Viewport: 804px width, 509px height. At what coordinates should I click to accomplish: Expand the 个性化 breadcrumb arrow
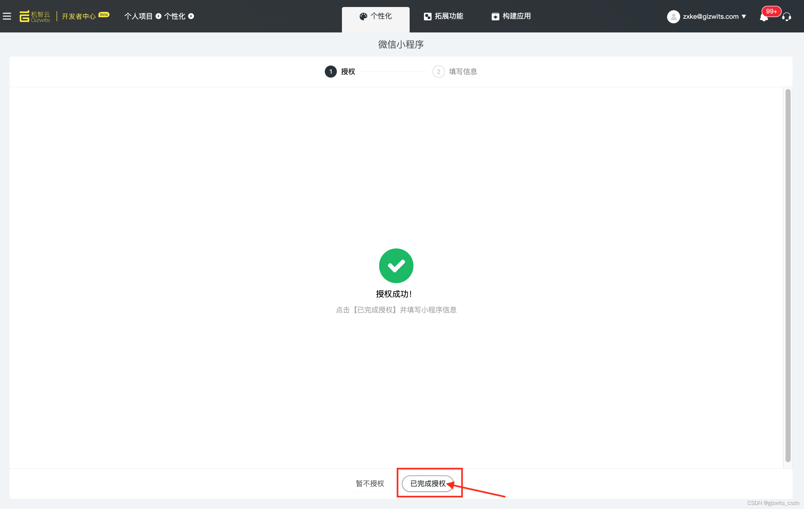click(191, 16)
